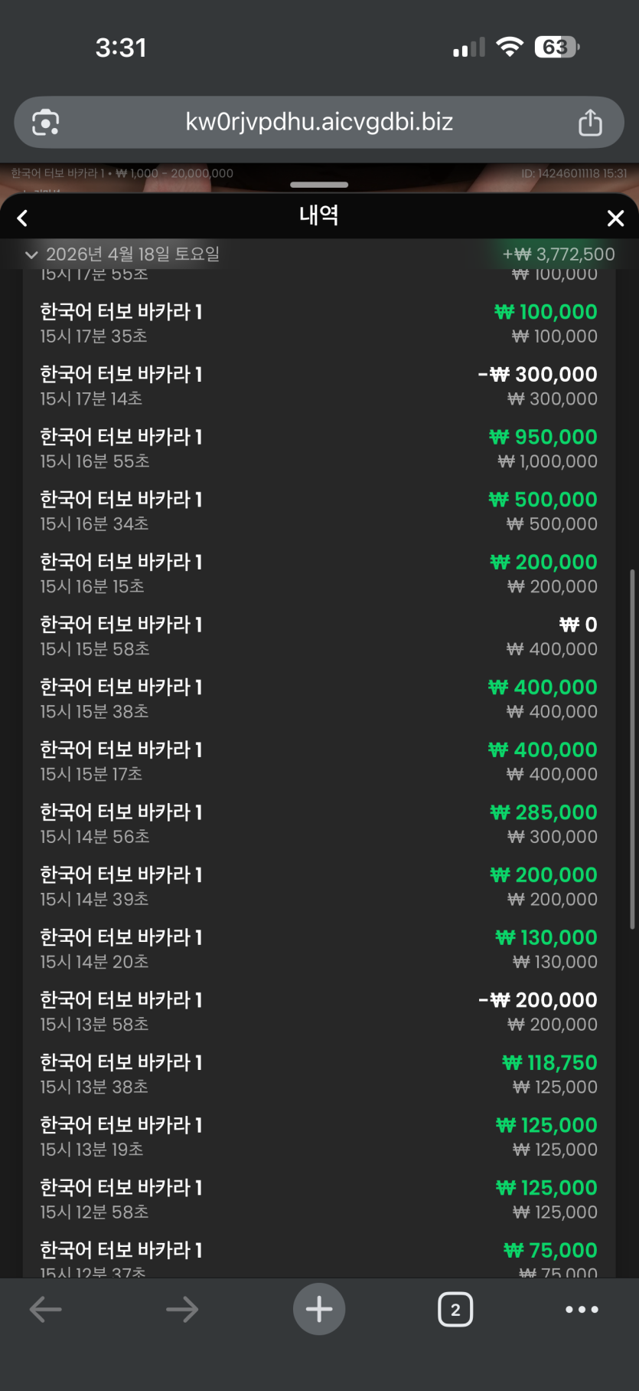Tap the back arrow in history header

pos(23,218)
